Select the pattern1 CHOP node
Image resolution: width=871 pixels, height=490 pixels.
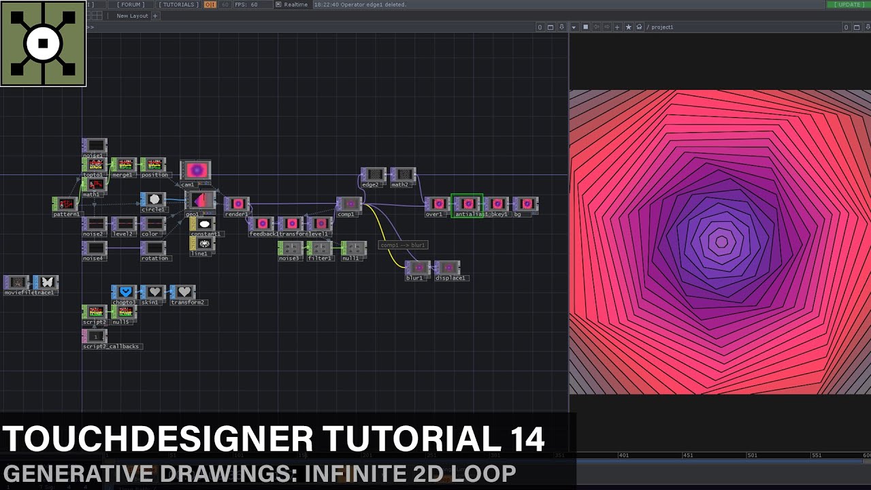(65, 204)
